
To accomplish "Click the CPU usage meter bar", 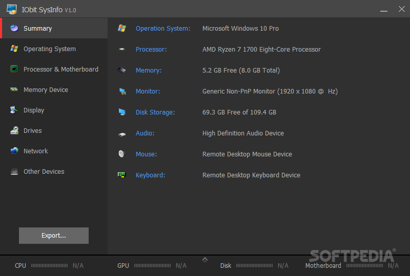I will tap(49, 266).
